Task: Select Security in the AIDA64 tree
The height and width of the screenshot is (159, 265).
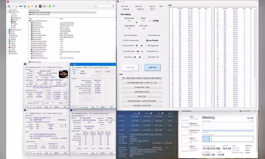Action: (13, 48)
